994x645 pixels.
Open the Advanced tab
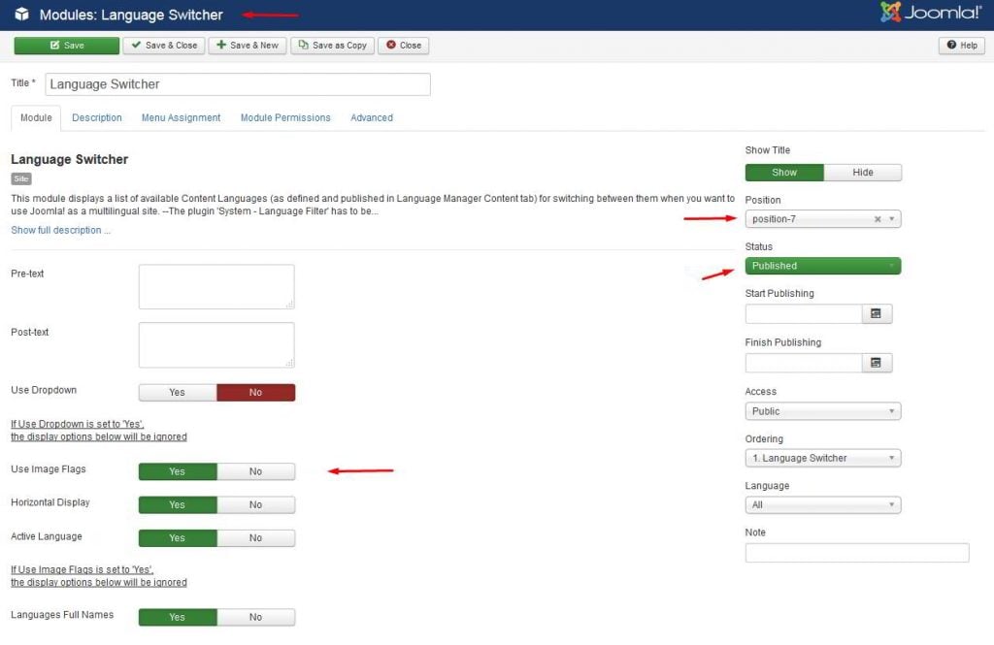tap(371, 117)
